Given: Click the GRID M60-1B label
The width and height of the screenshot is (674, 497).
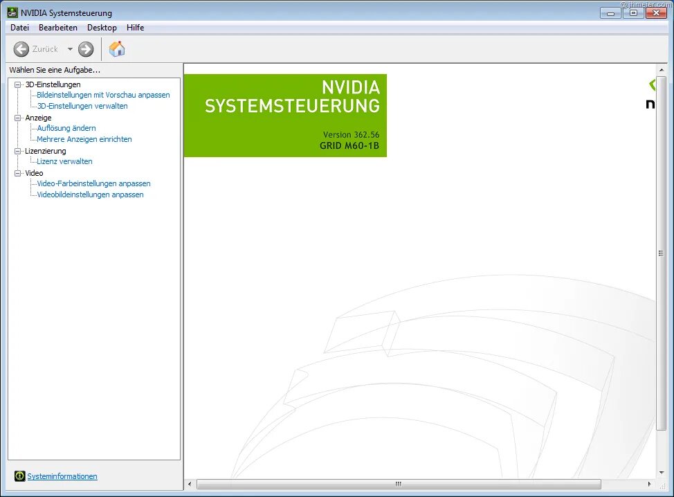Looking at the screenshot, I should click(349, 146).
